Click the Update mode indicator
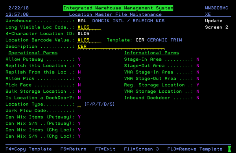This screenshot has width=236, height=153. pos(214,21)
